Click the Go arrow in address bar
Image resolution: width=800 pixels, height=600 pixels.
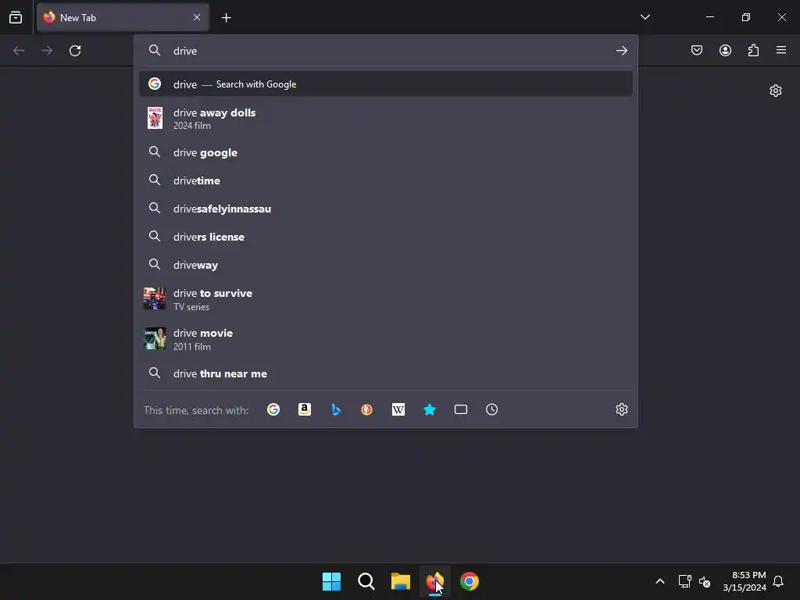pyautogui.click(x=621, y=51)
